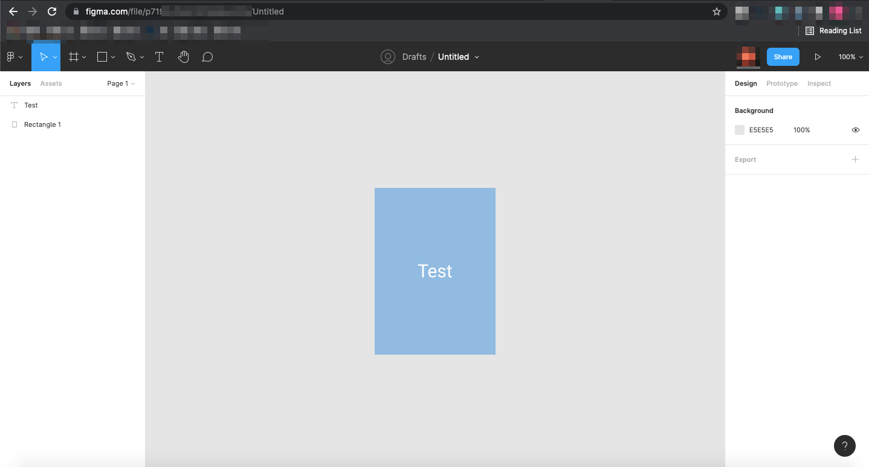
Task: Click the E5E5E5 background color swatch
Action: (740, 130)
